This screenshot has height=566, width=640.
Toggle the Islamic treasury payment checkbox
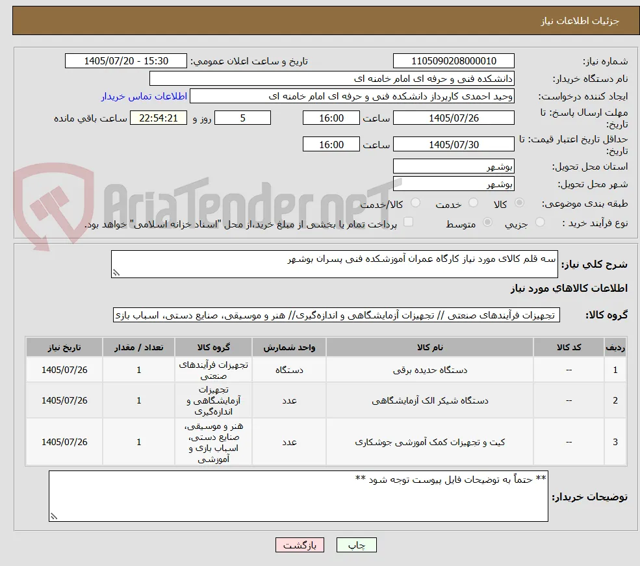click(408, 222)
